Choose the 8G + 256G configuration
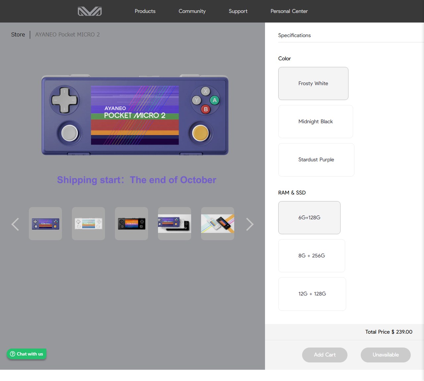The image size is (424, 381). (312, 256)
